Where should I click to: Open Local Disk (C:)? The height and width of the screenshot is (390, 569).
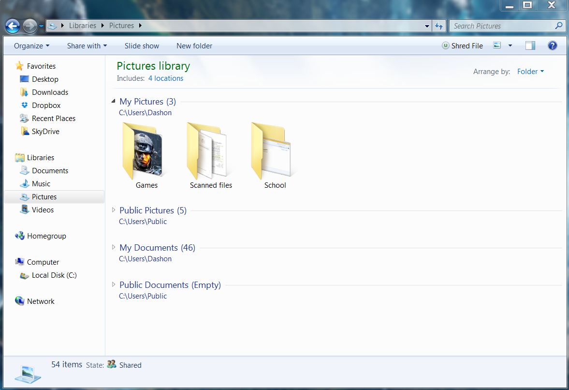coord(53,275)
